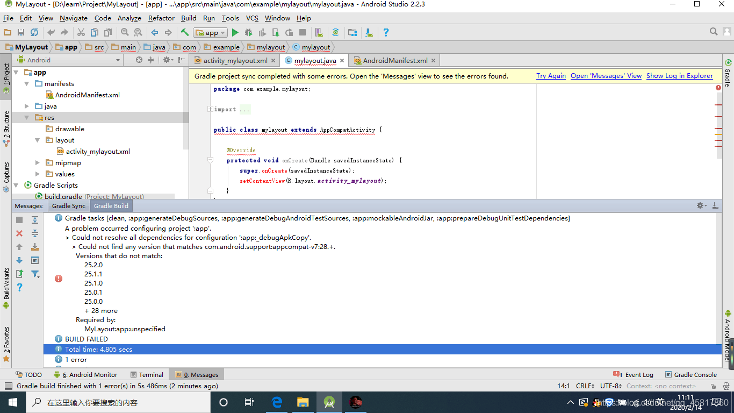Click the Find magnifier icon
Viewport: 734px width, 413px height.
(x=125, y=33)
